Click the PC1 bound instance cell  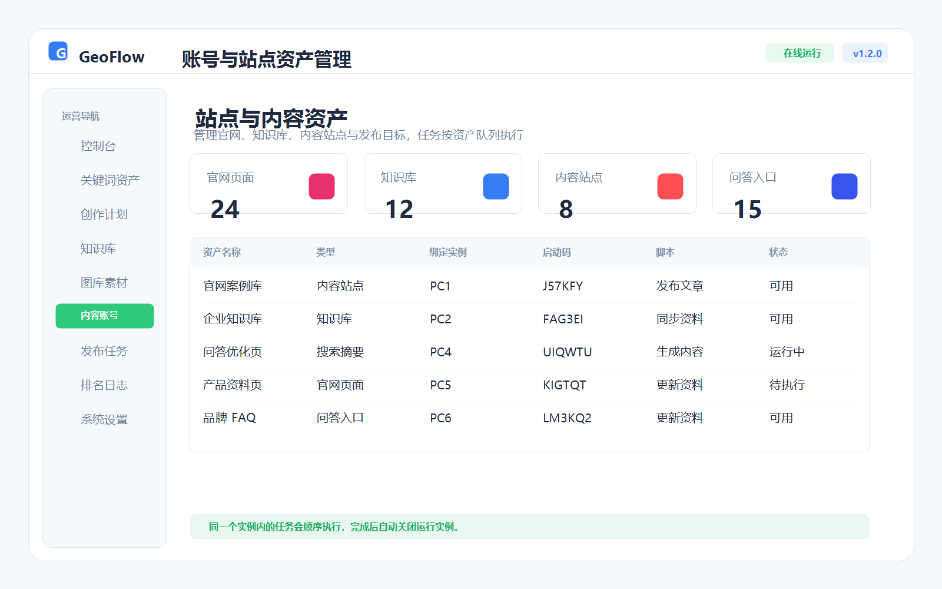click(x=440, y=286)
